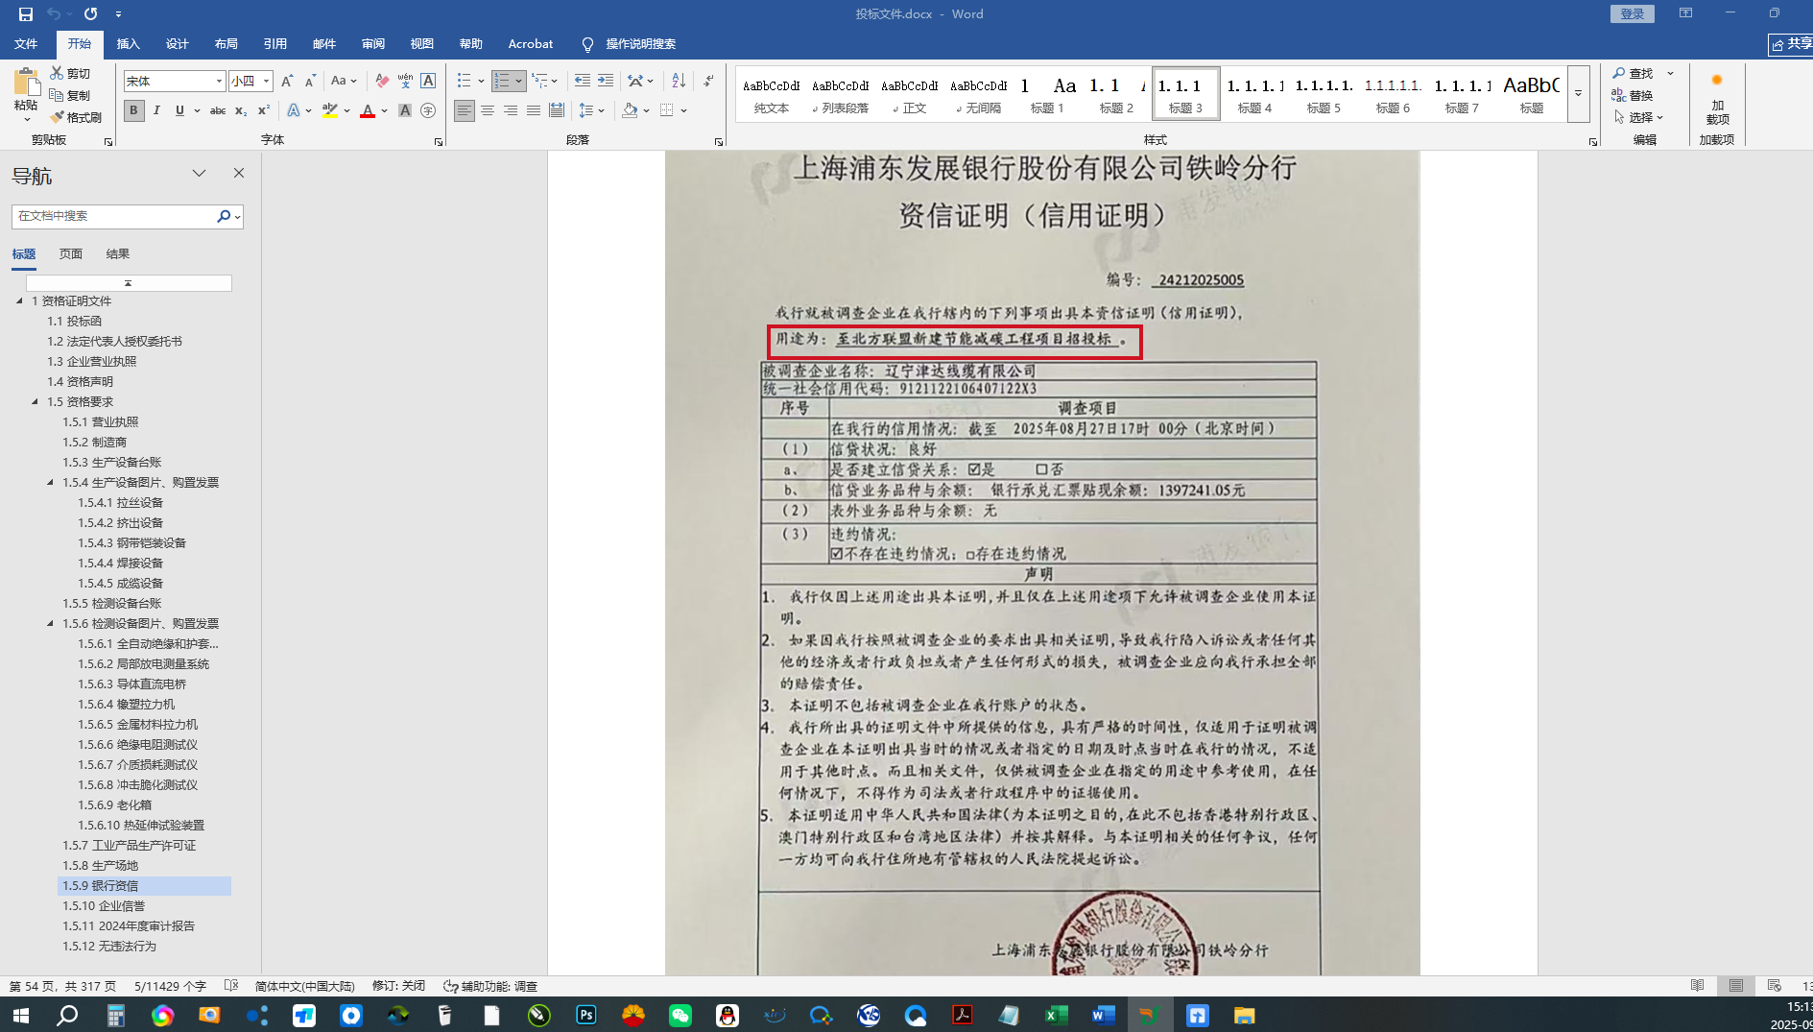Open Photoshop from the Windows taskbar

coord(585,1015)
